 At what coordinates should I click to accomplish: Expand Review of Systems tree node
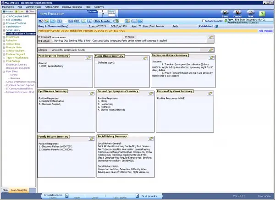coord(4,23)
